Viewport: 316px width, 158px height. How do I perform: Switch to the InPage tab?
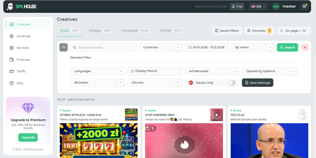coord(100,31)
